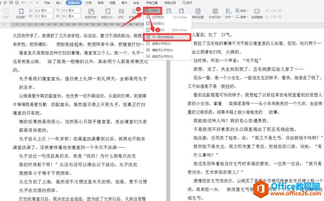Click the page border icon left of 稿纸设置
The width and height of the screenshot is (324, 201).
(181, 11)
